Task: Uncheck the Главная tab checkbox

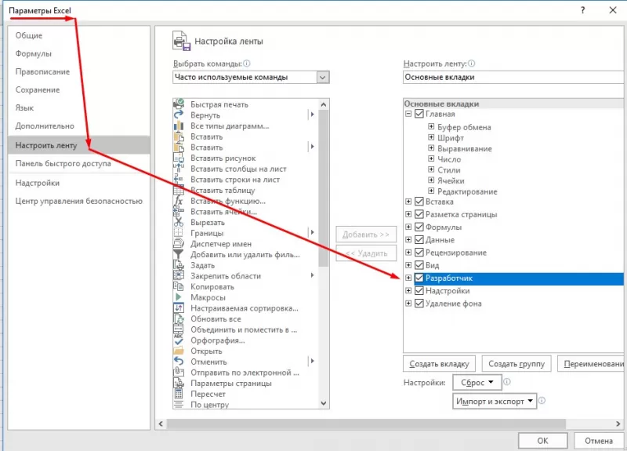Action: [x=419, y=114]
